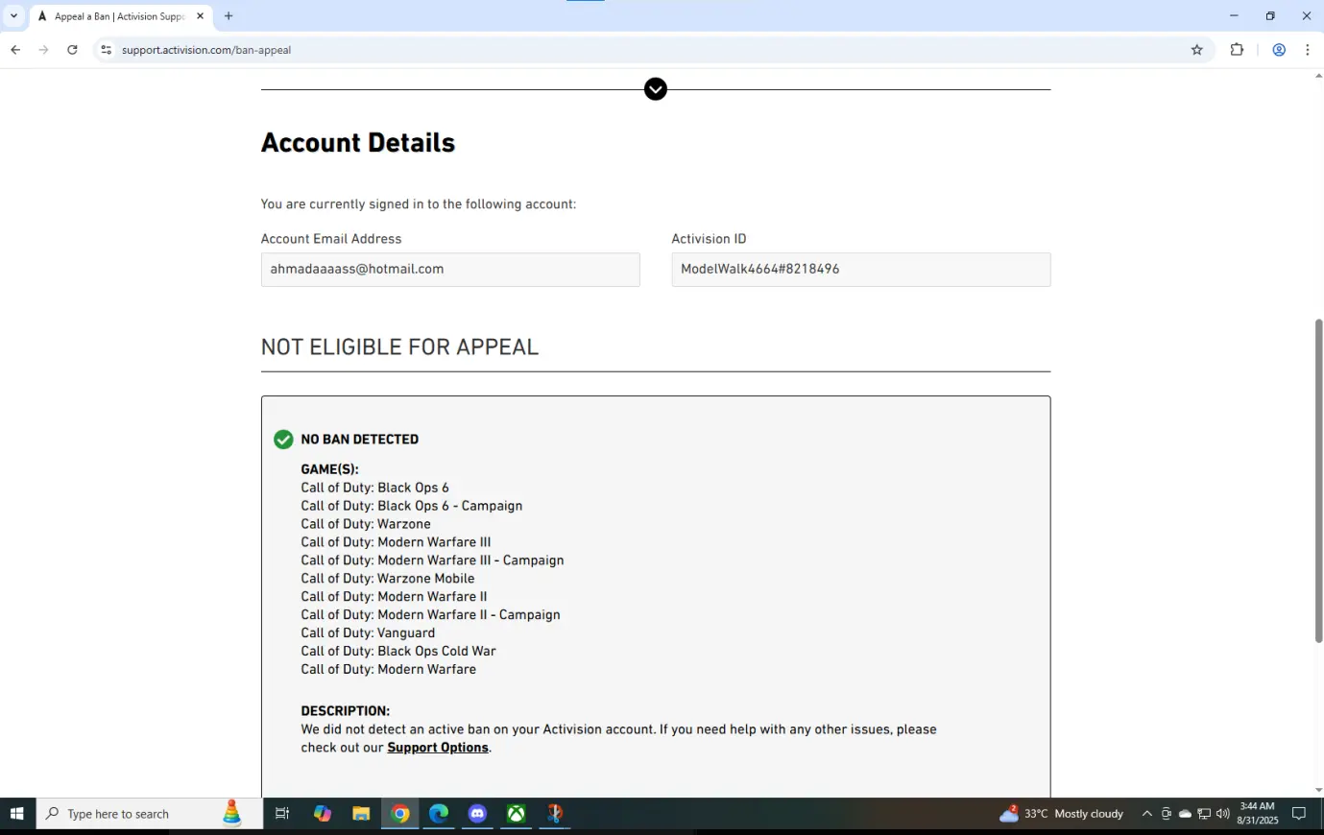Click the Activision ID field

860,270
